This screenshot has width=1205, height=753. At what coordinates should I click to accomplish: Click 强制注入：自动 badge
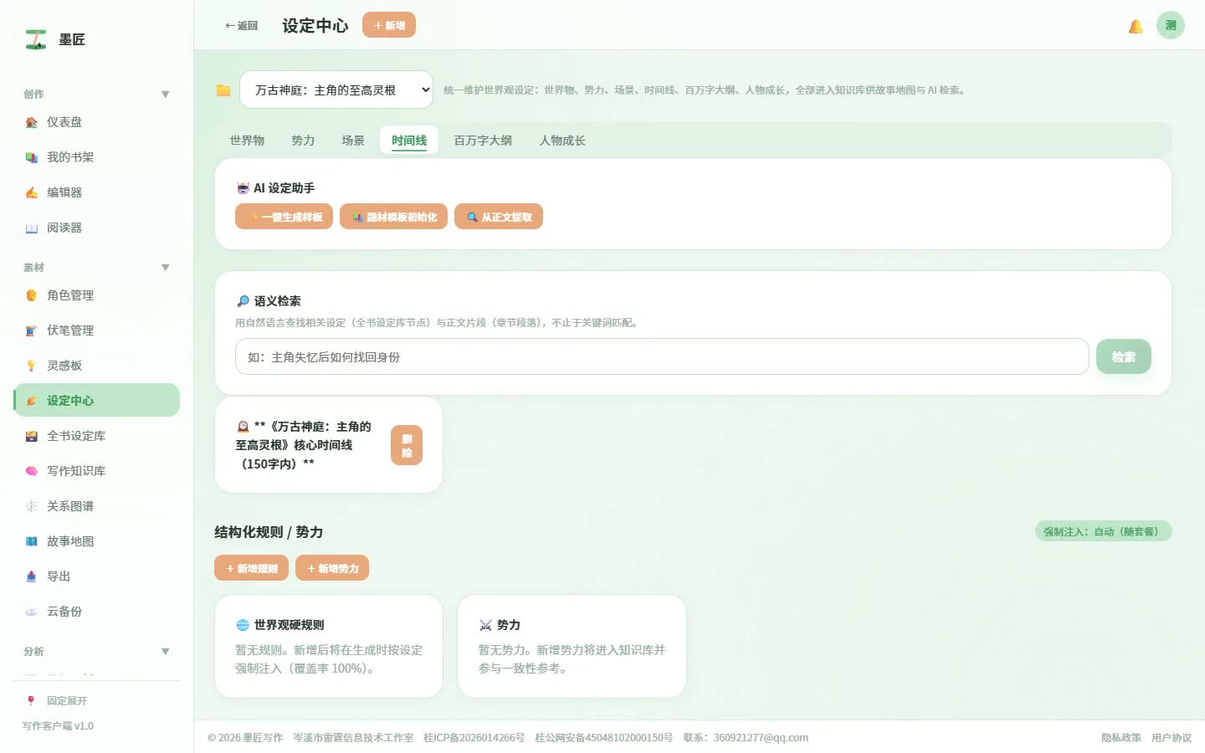(1103, 531)
